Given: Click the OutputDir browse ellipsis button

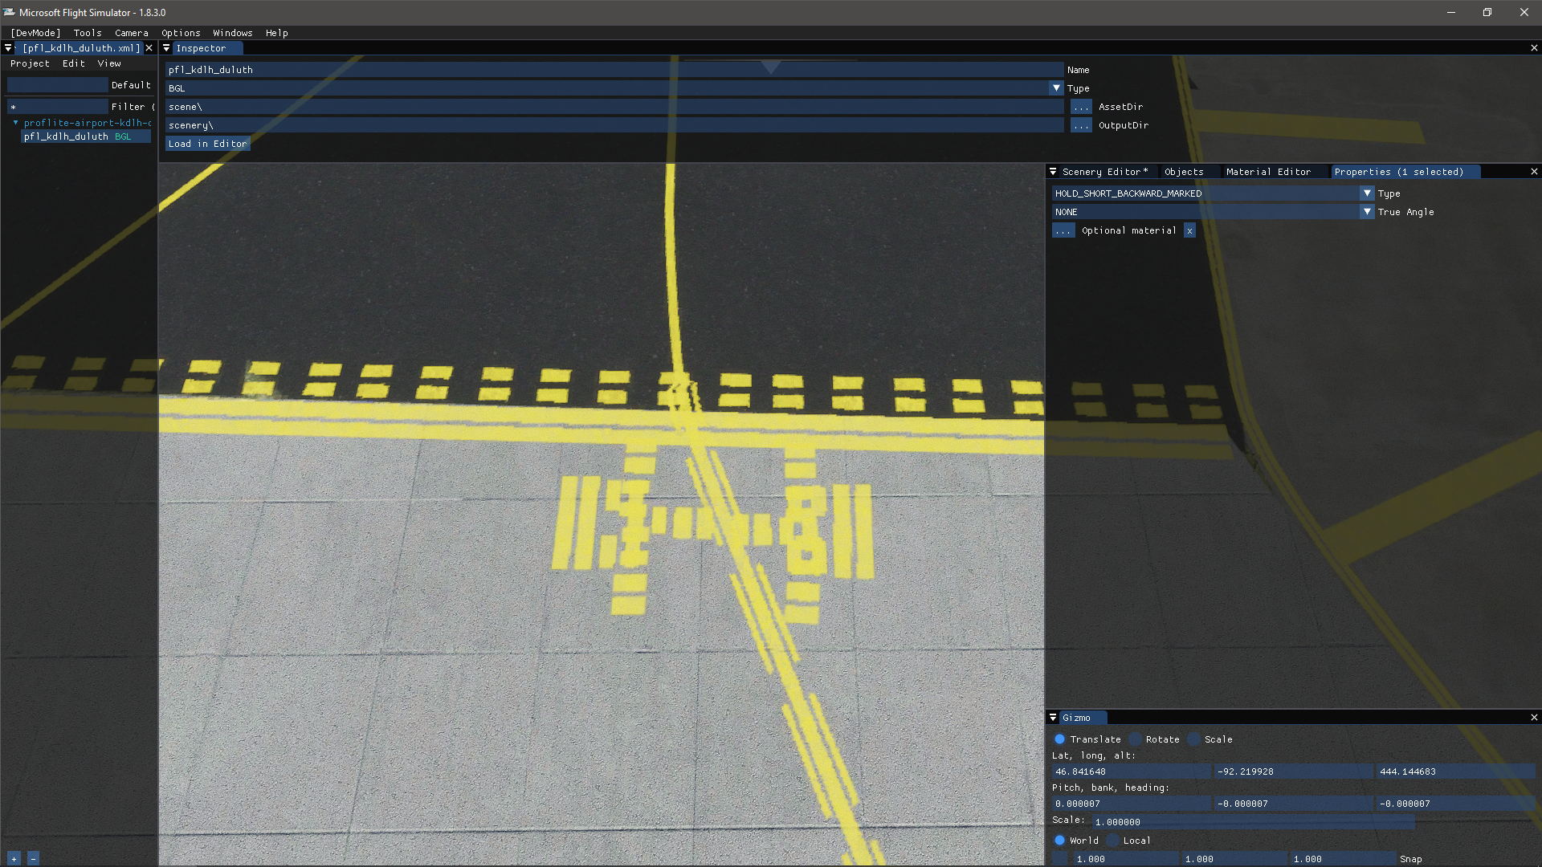Looking at the screenshot, I should point(1081,125).
